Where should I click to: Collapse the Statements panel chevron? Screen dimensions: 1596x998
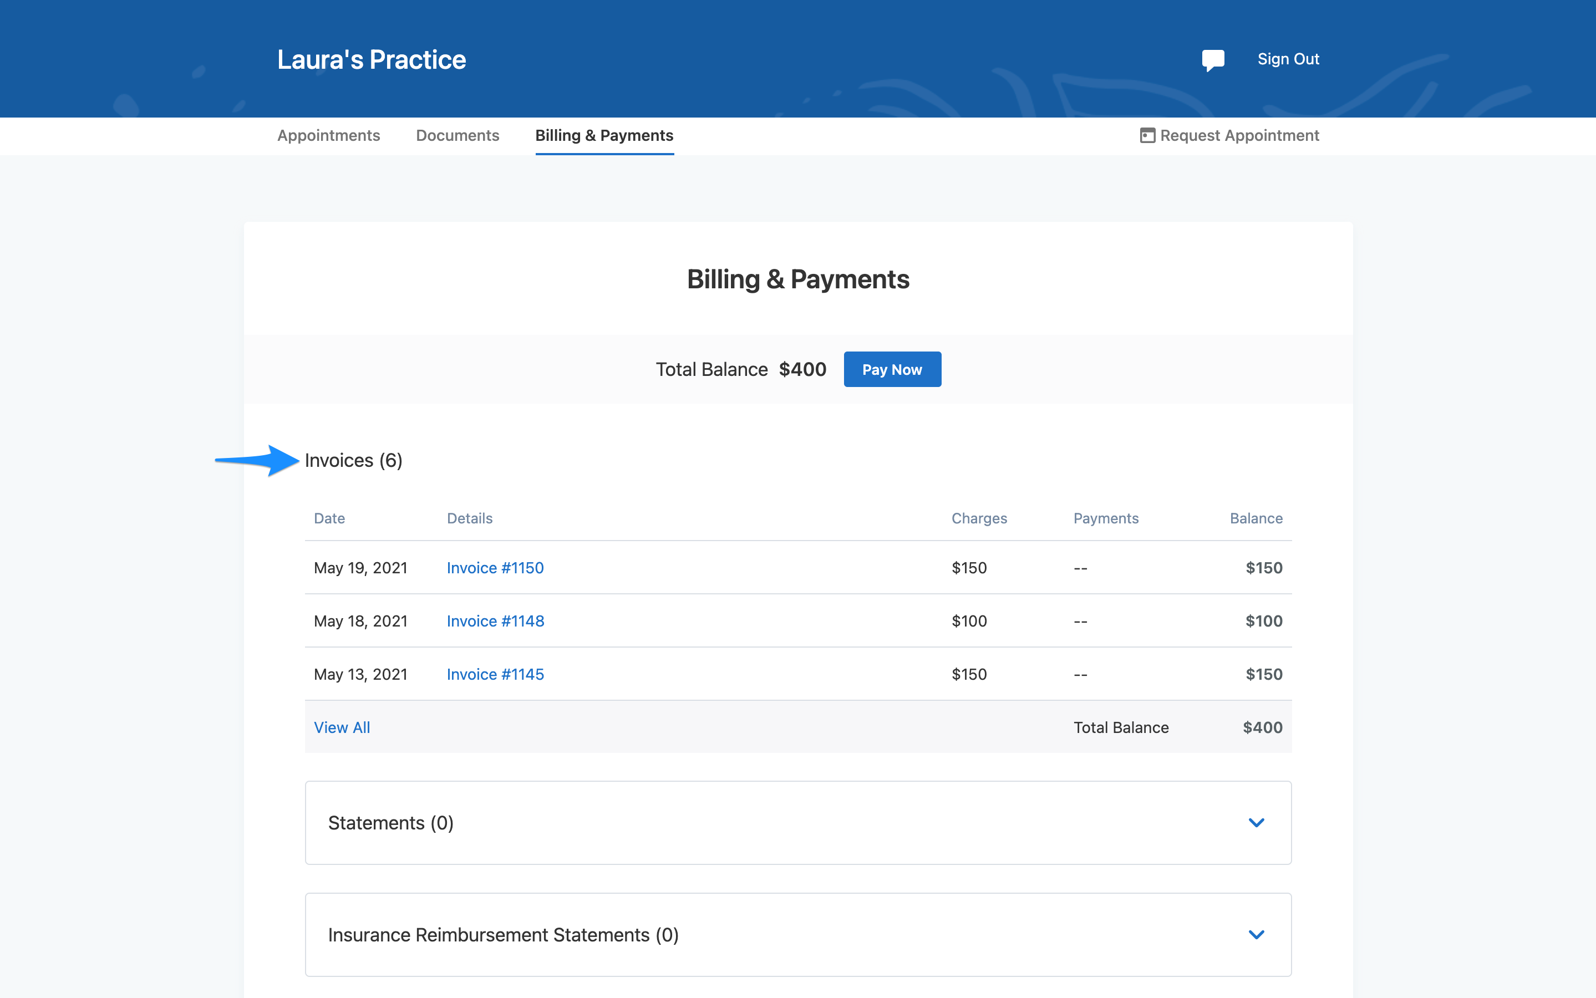[1256, 823]
